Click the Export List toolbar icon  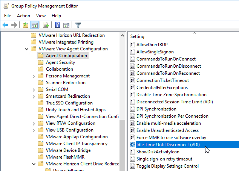[46, 25]
